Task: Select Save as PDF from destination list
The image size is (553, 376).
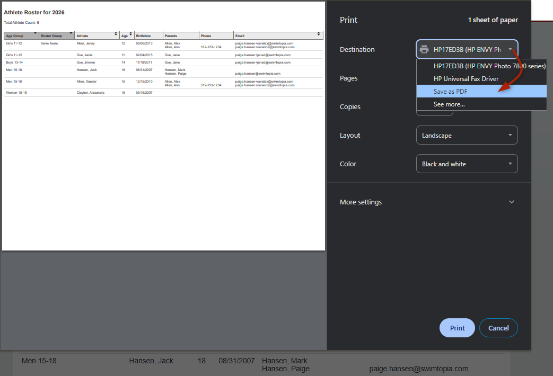Action: (x=450, y=91)
